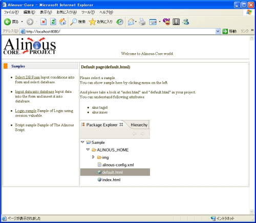Click the Package Explorer back arrow icon
The image size is (256, 223).
click(x=134, y=134)
